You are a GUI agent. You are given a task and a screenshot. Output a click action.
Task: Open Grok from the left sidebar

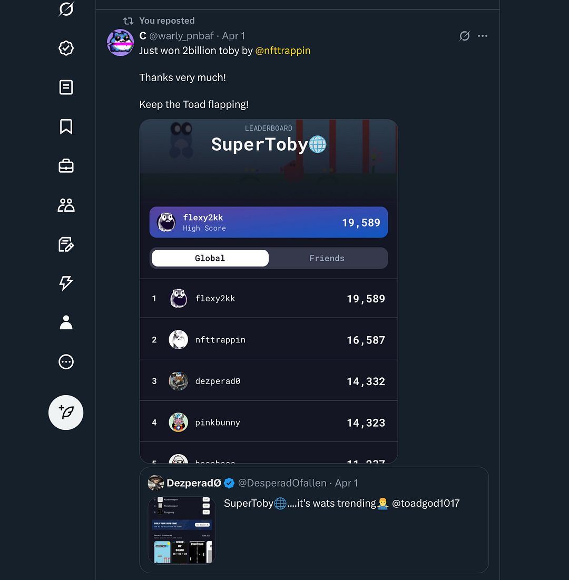pyautogui.click(x=66, y=9)
